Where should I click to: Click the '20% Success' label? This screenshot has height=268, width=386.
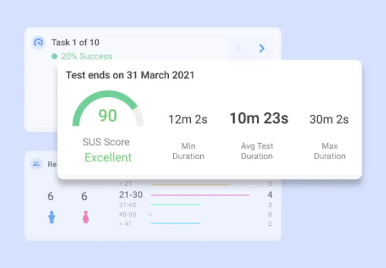click(x=86, y=56)
